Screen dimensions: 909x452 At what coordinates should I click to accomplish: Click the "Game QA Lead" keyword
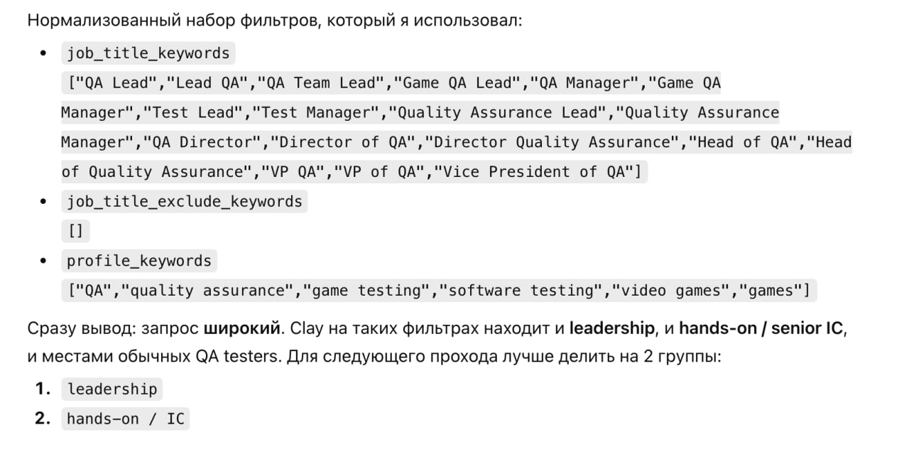457,83
